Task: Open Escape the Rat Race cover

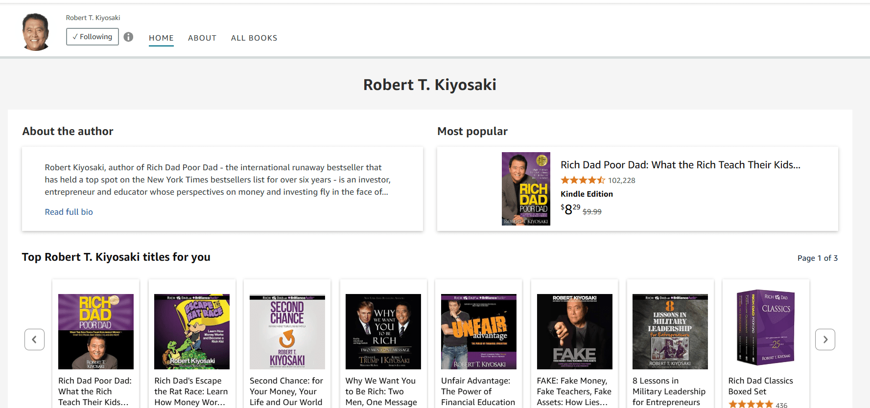Action: pos(192,332)
